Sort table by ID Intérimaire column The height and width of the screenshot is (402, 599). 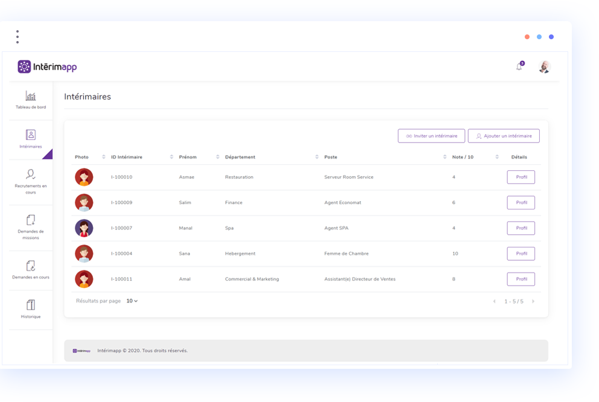(x=171, y=157)
